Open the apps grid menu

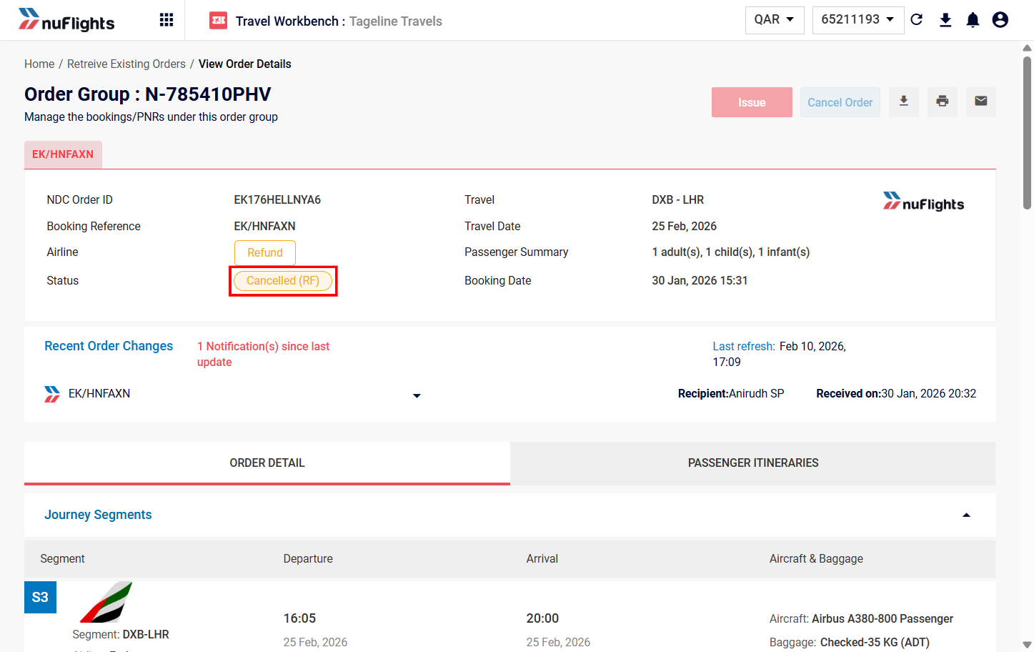pos(166,20)
